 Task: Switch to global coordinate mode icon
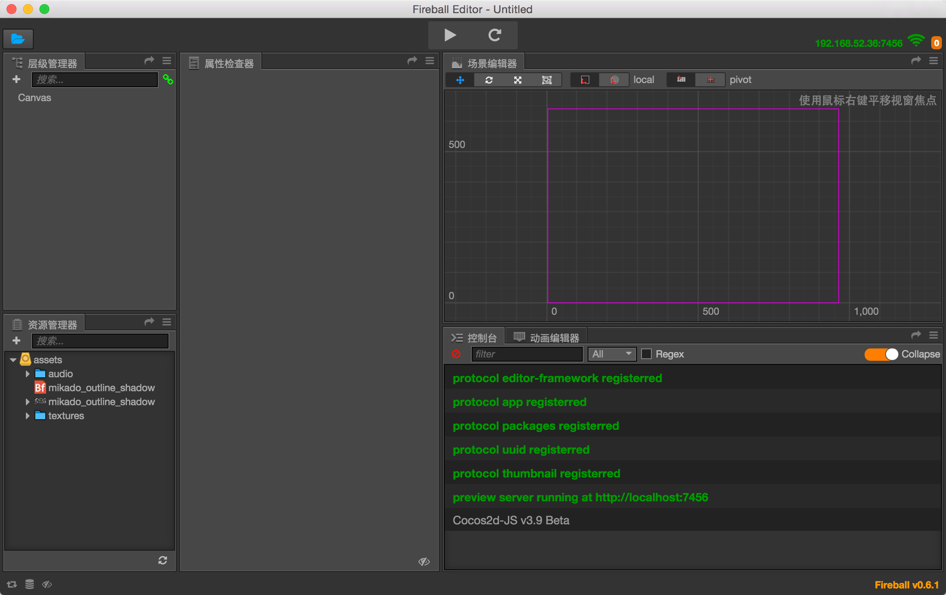(614, 80)
